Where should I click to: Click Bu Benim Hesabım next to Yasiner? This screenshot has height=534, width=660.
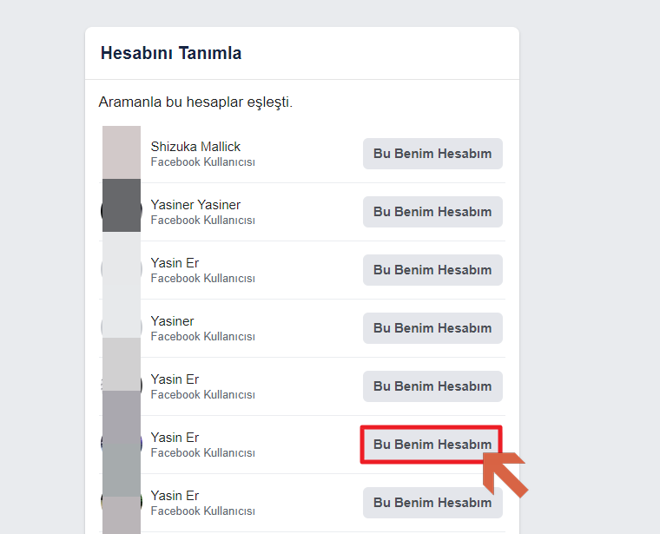point(432,328)
